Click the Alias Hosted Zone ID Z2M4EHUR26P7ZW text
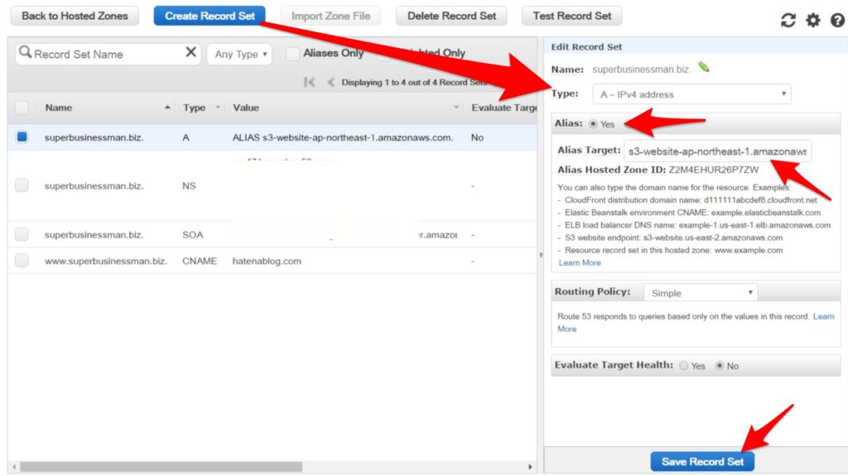The image size is (848, 476). point(658,170)
